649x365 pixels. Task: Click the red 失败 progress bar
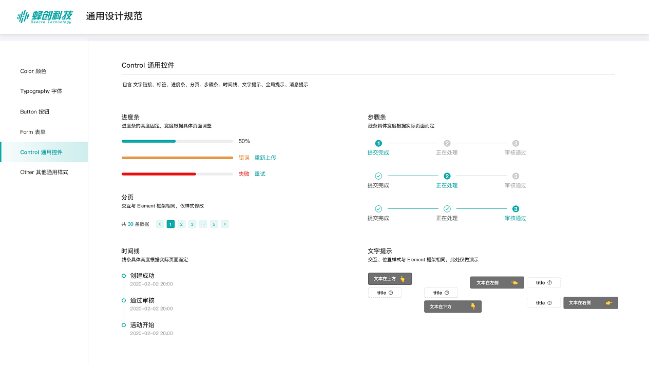click(159, 174)
